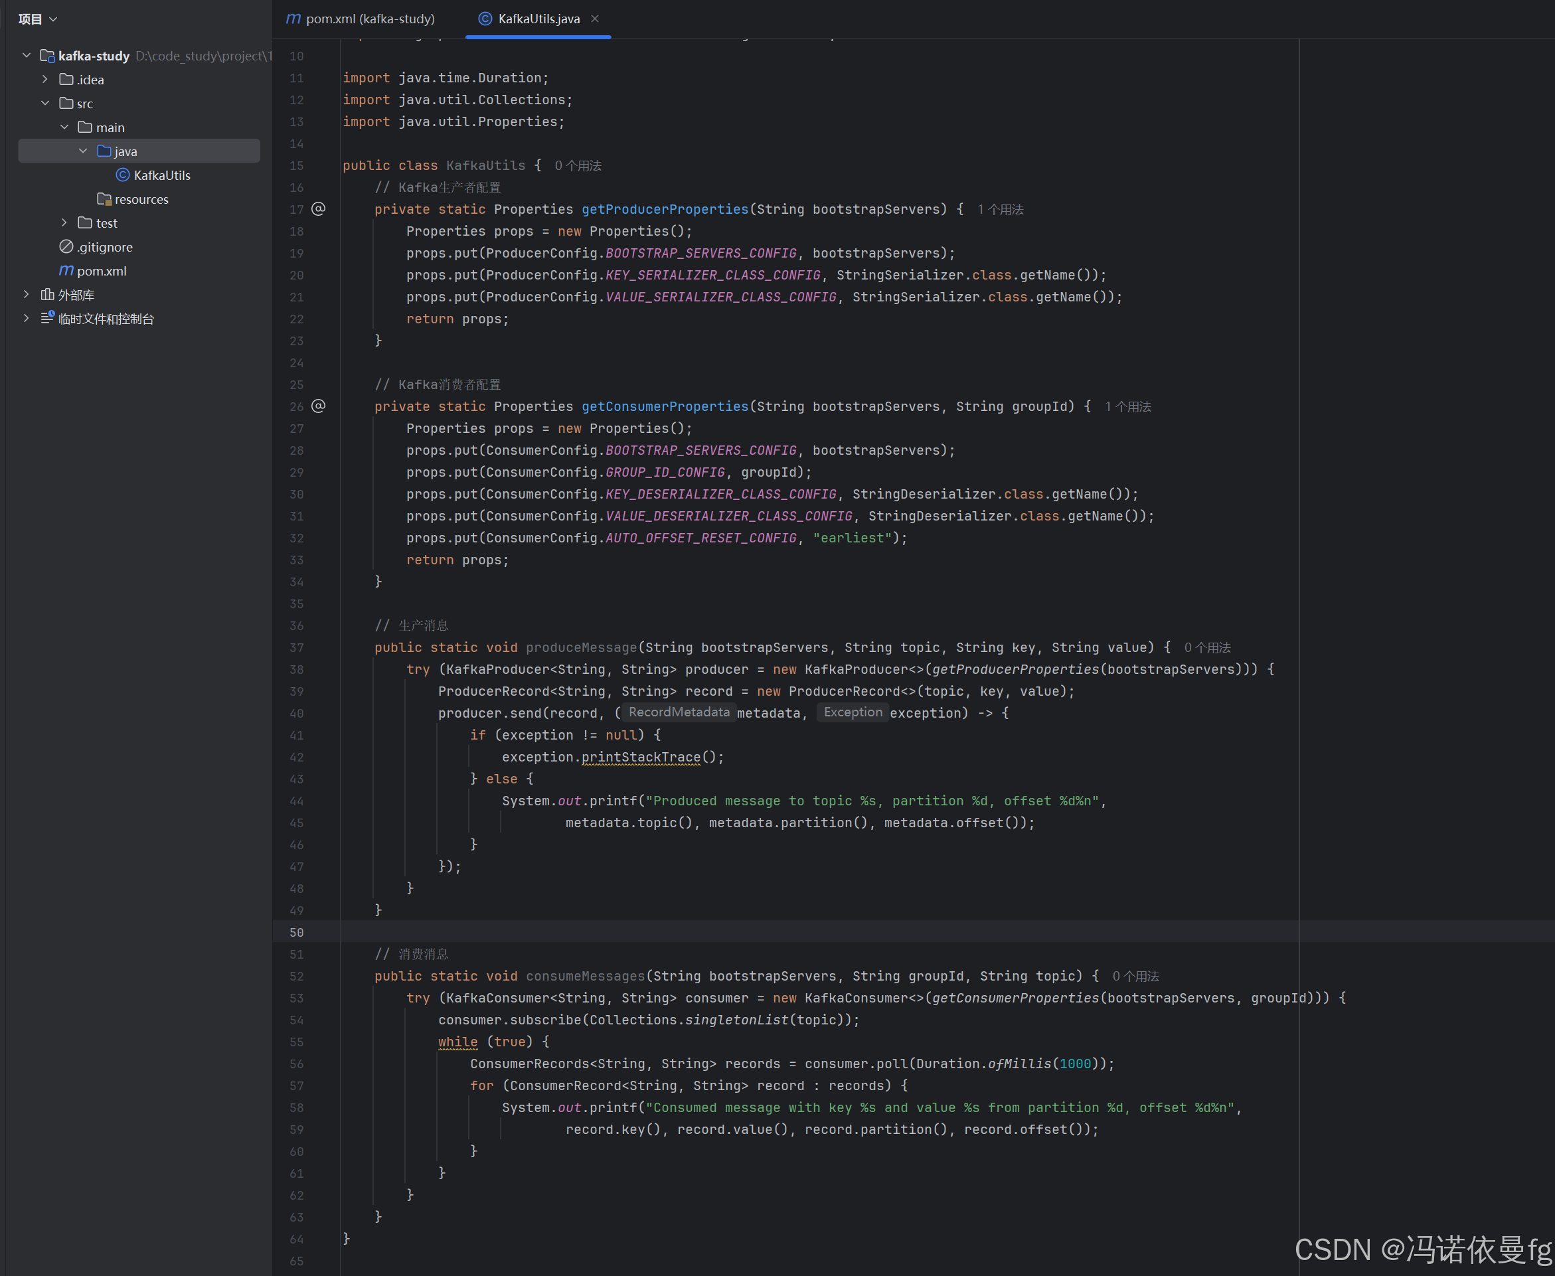Image resolution: width=1555 pixels, height=1276 pixels.
Task: Click the RecordMetadata inlay type hint
Action: click(x=679, y=712)
